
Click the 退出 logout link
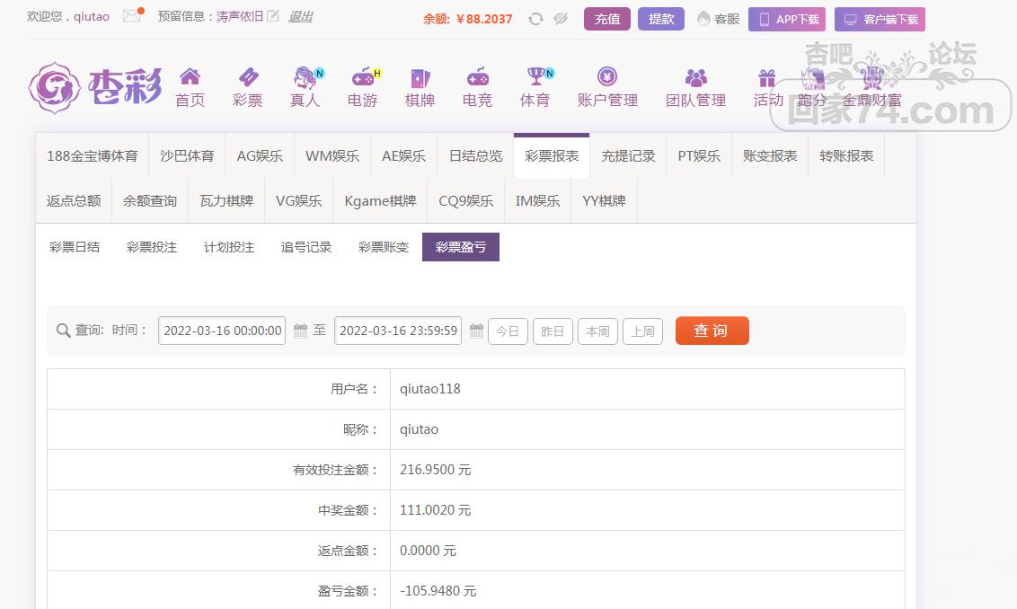pos(300,16)
